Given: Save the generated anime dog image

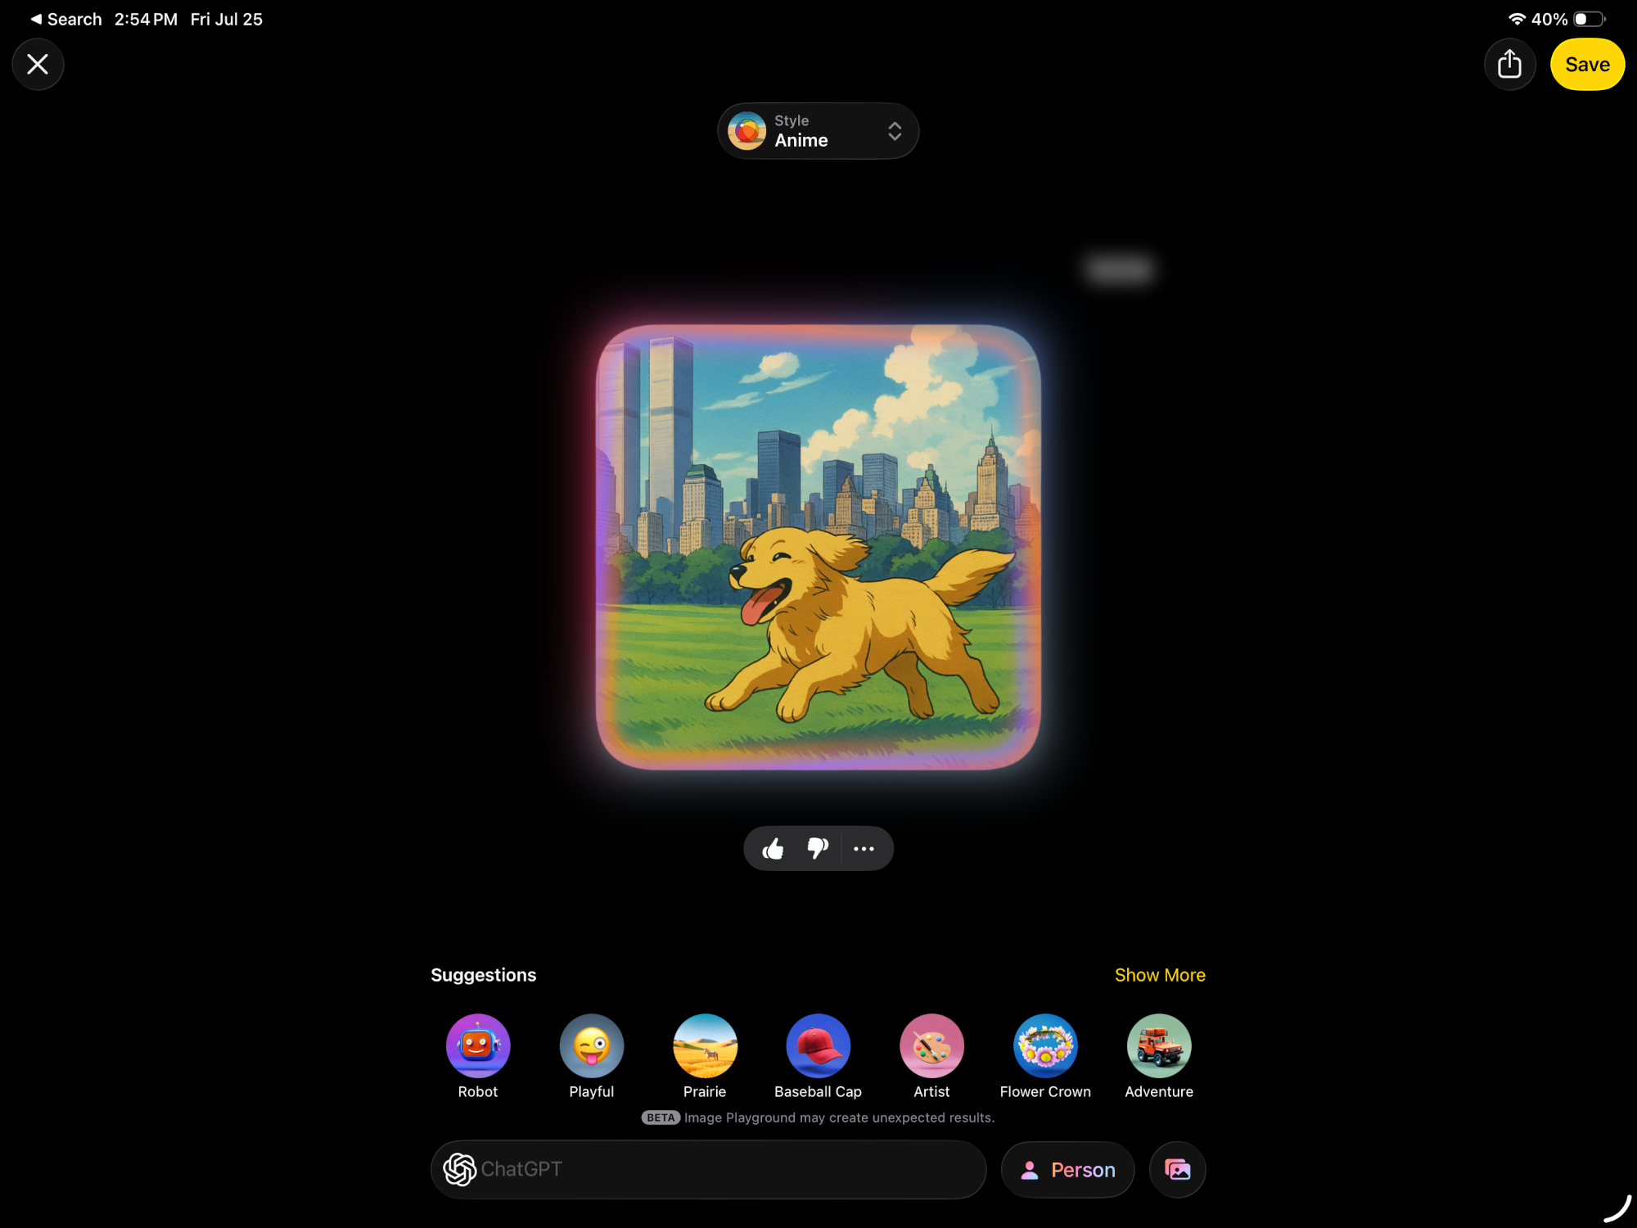Looking at the screenshot, I should tap(1586, 64).
